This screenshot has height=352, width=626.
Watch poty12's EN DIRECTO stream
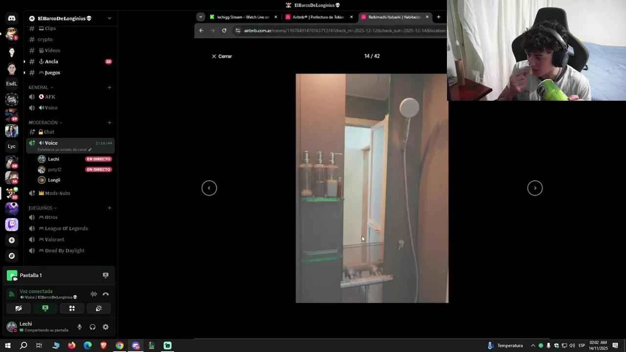coord(99,170)
